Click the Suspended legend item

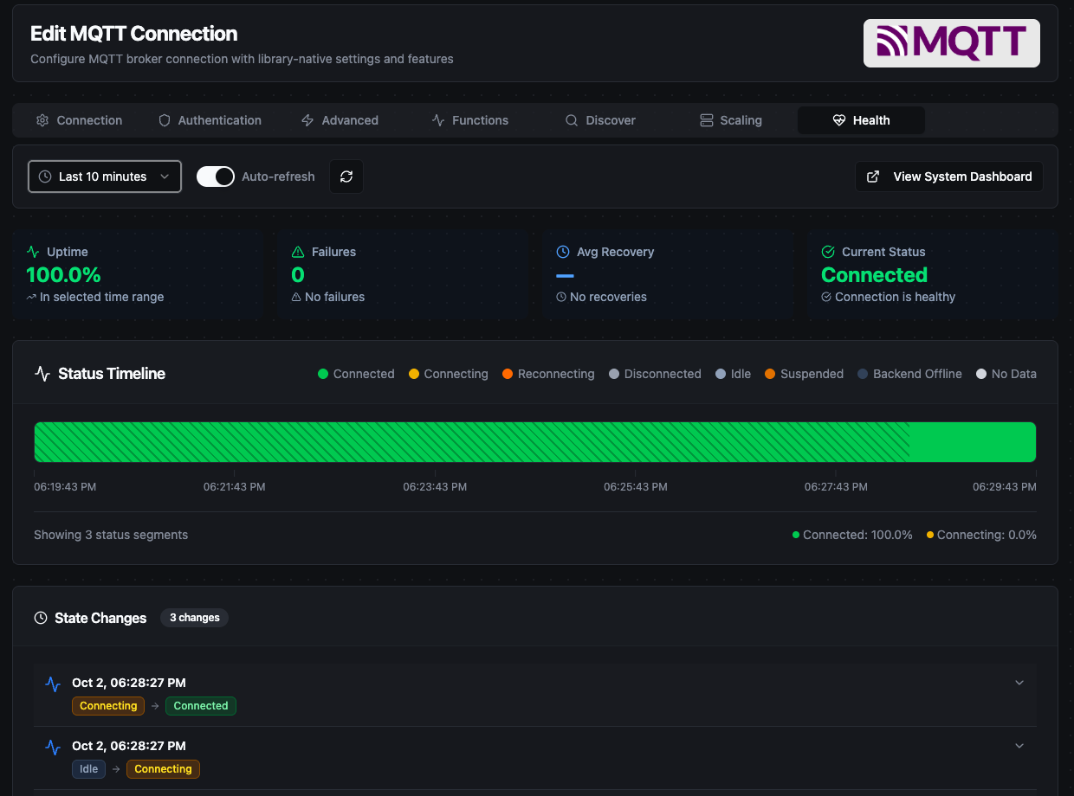click(804, 374)
